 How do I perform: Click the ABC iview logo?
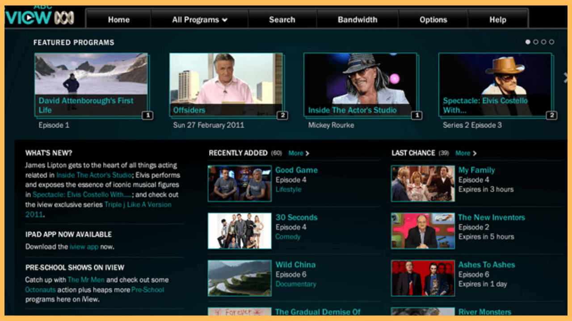(39, 17)
